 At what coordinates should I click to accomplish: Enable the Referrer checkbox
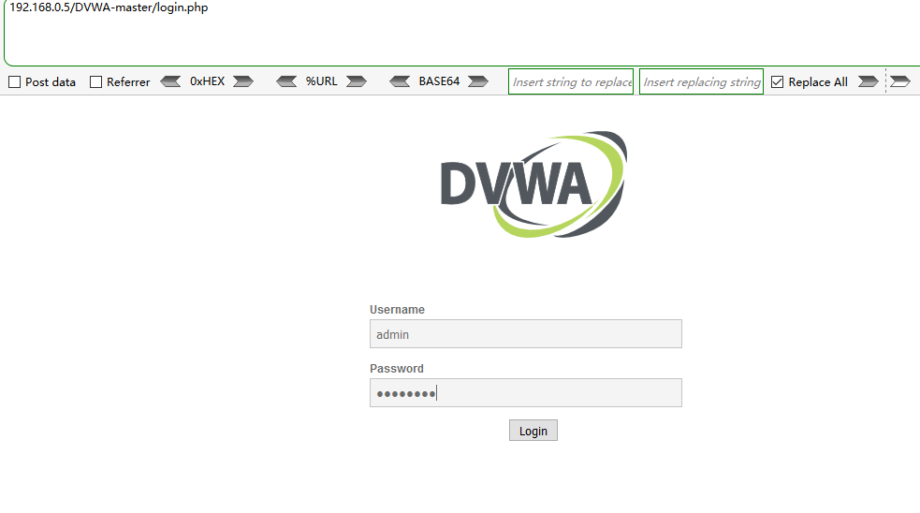(95, 82)
